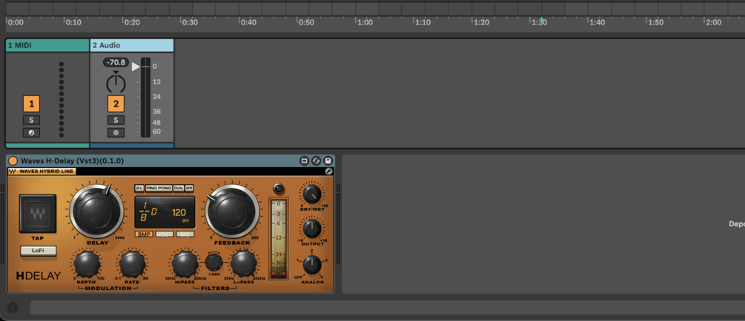This screenshot has height=321, width=745.
Task: Click the Waves H-Delay (Vst3) title
Action: click(x=72, y=160)
